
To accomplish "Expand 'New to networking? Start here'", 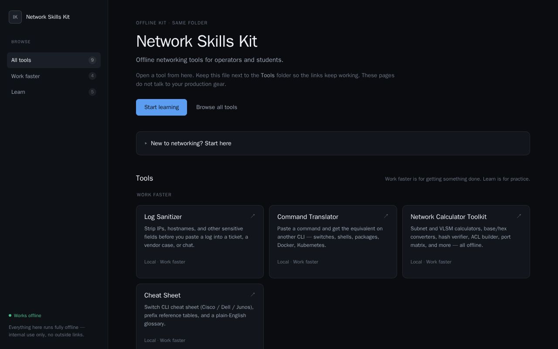I will (333, 143).
